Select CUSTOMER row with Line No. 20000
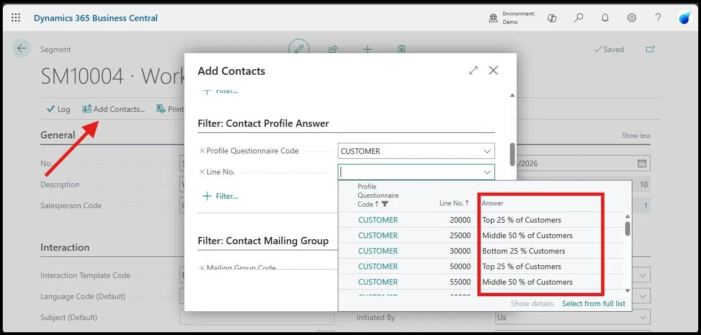The height and width of the screenshot is (335, 701). pyautogui.click(x=482, y=220)
